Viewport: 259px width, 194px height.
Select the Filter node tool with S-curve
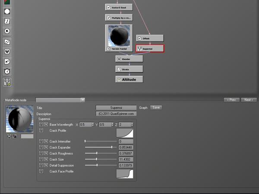7,21
